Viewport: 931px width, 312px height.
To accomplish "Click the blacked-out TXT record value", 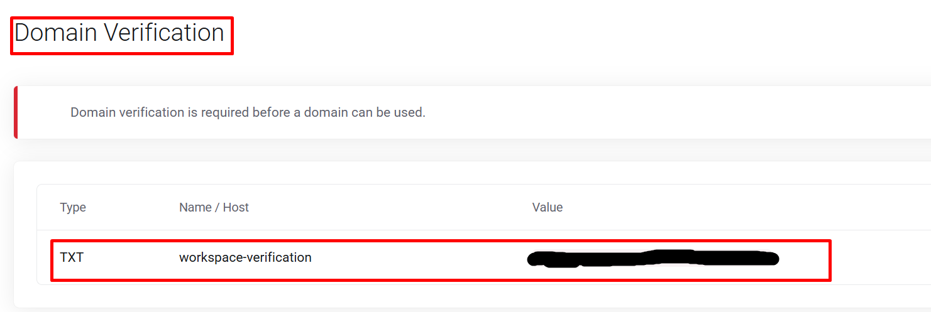I will [653, 259].
